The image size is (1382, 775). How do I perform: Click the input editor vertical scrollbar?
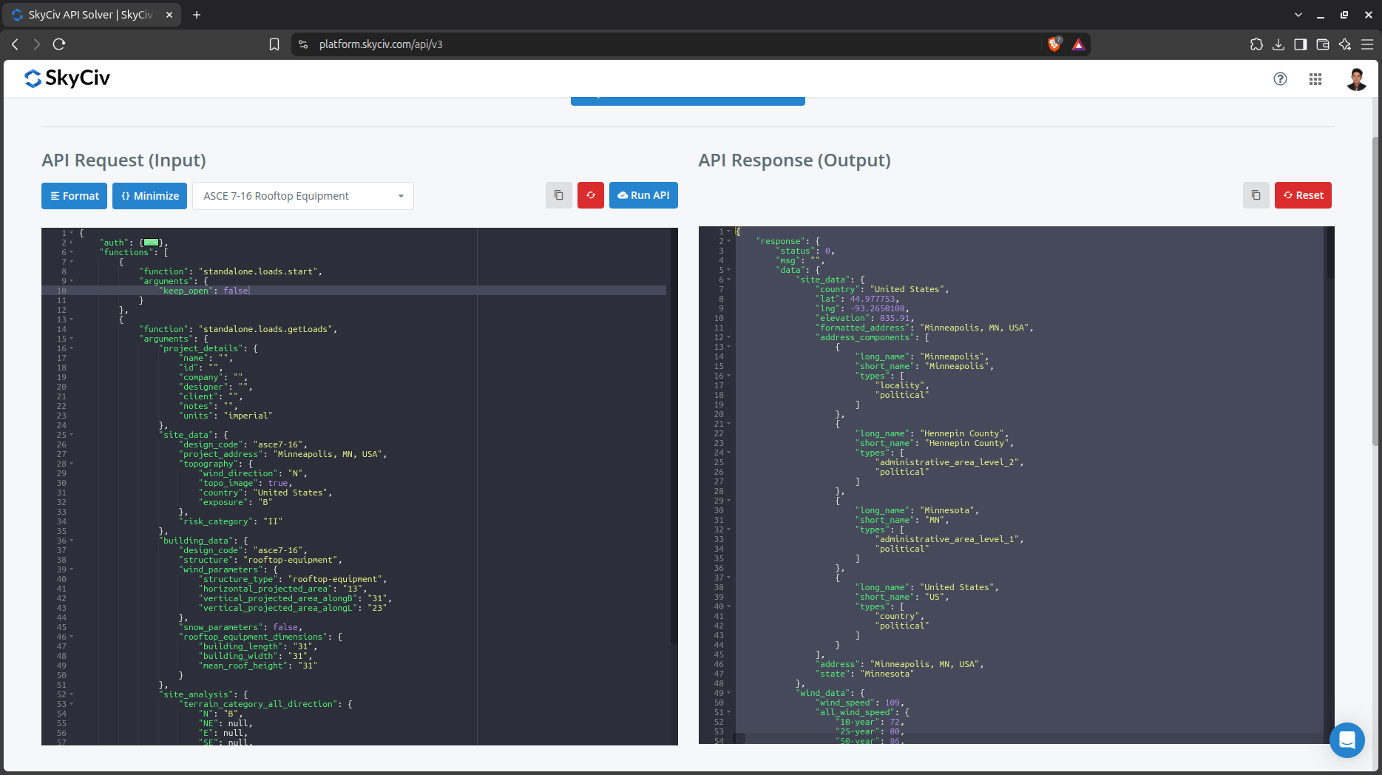point(674,436)
